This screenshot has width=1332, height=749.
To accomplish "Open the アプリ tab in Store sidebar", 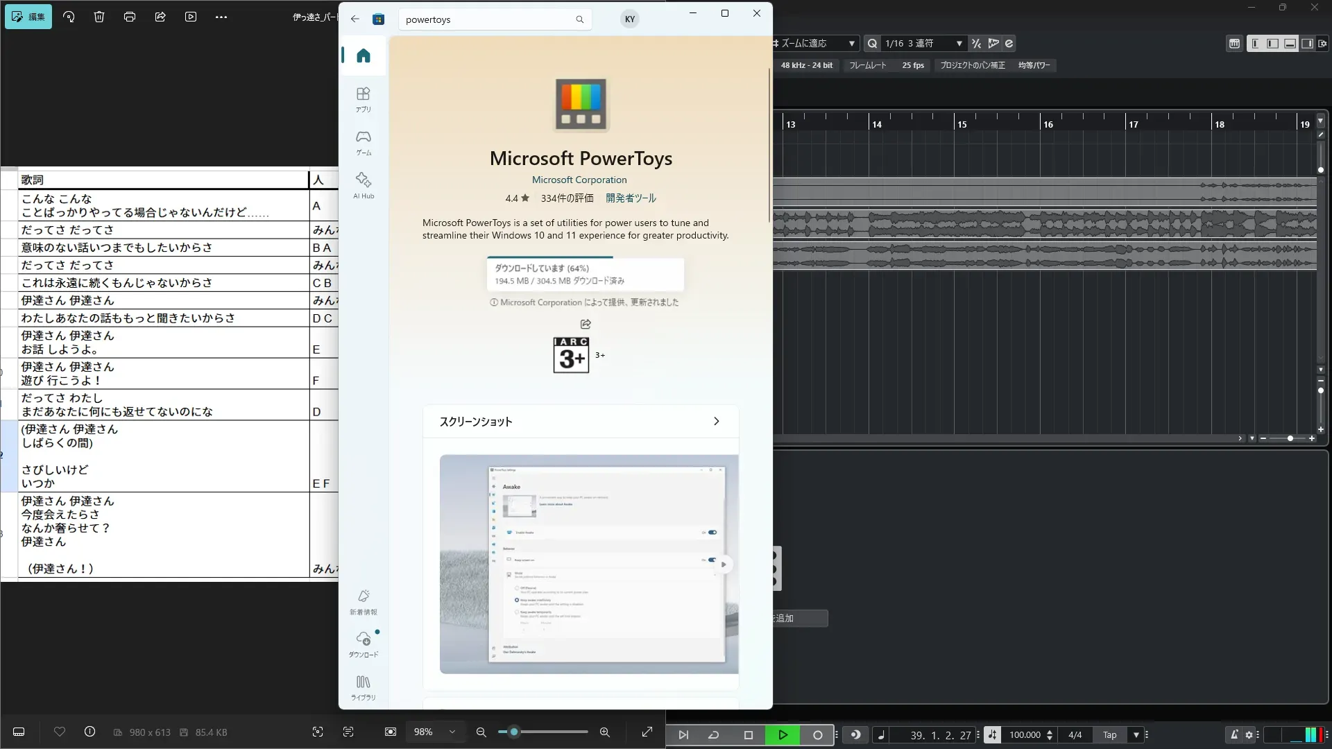I will coord(363,99).
